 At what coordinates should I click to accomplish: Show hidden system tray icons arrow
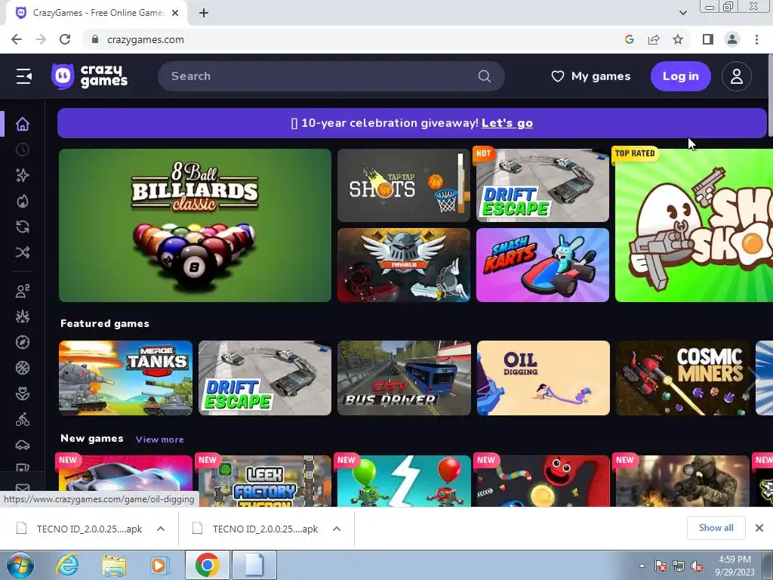pos(642,566)
